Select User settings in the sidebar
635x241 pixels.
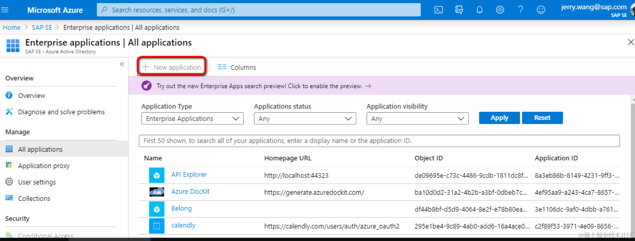point(37,182)
